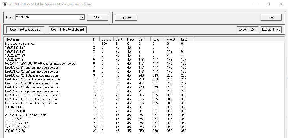Copy Text to clipboard
288x138 pixels.
pyautogui.click(x=25, y=29)
